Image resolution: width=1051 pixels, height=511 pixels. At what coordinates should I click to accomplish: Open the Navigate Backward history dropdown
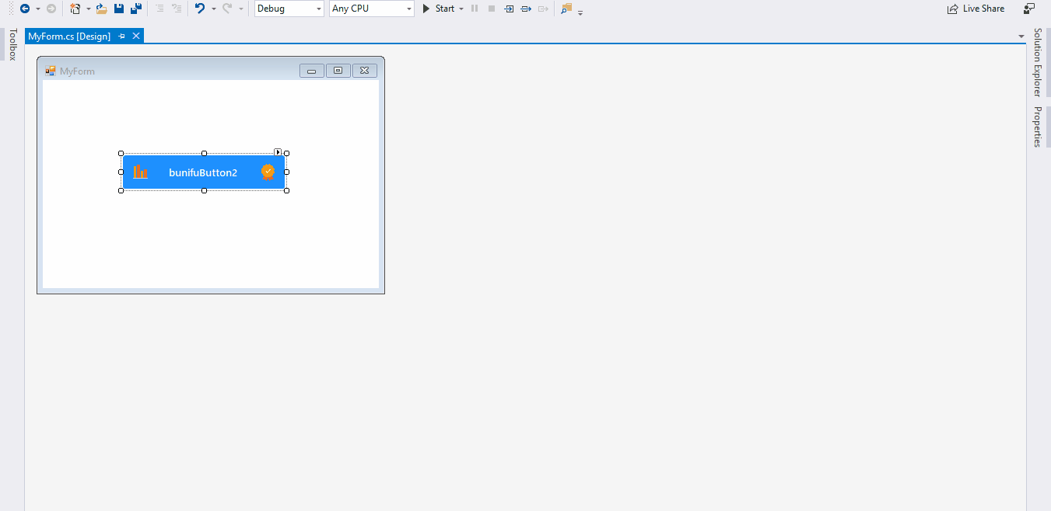click(x=37, y=9)
